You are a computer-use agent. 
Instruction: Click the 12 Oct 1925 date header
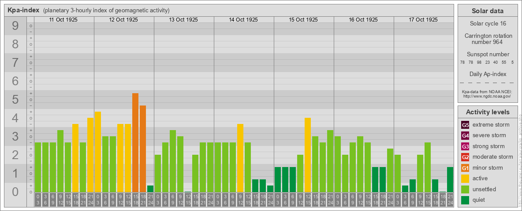click(x=123, y=20)
